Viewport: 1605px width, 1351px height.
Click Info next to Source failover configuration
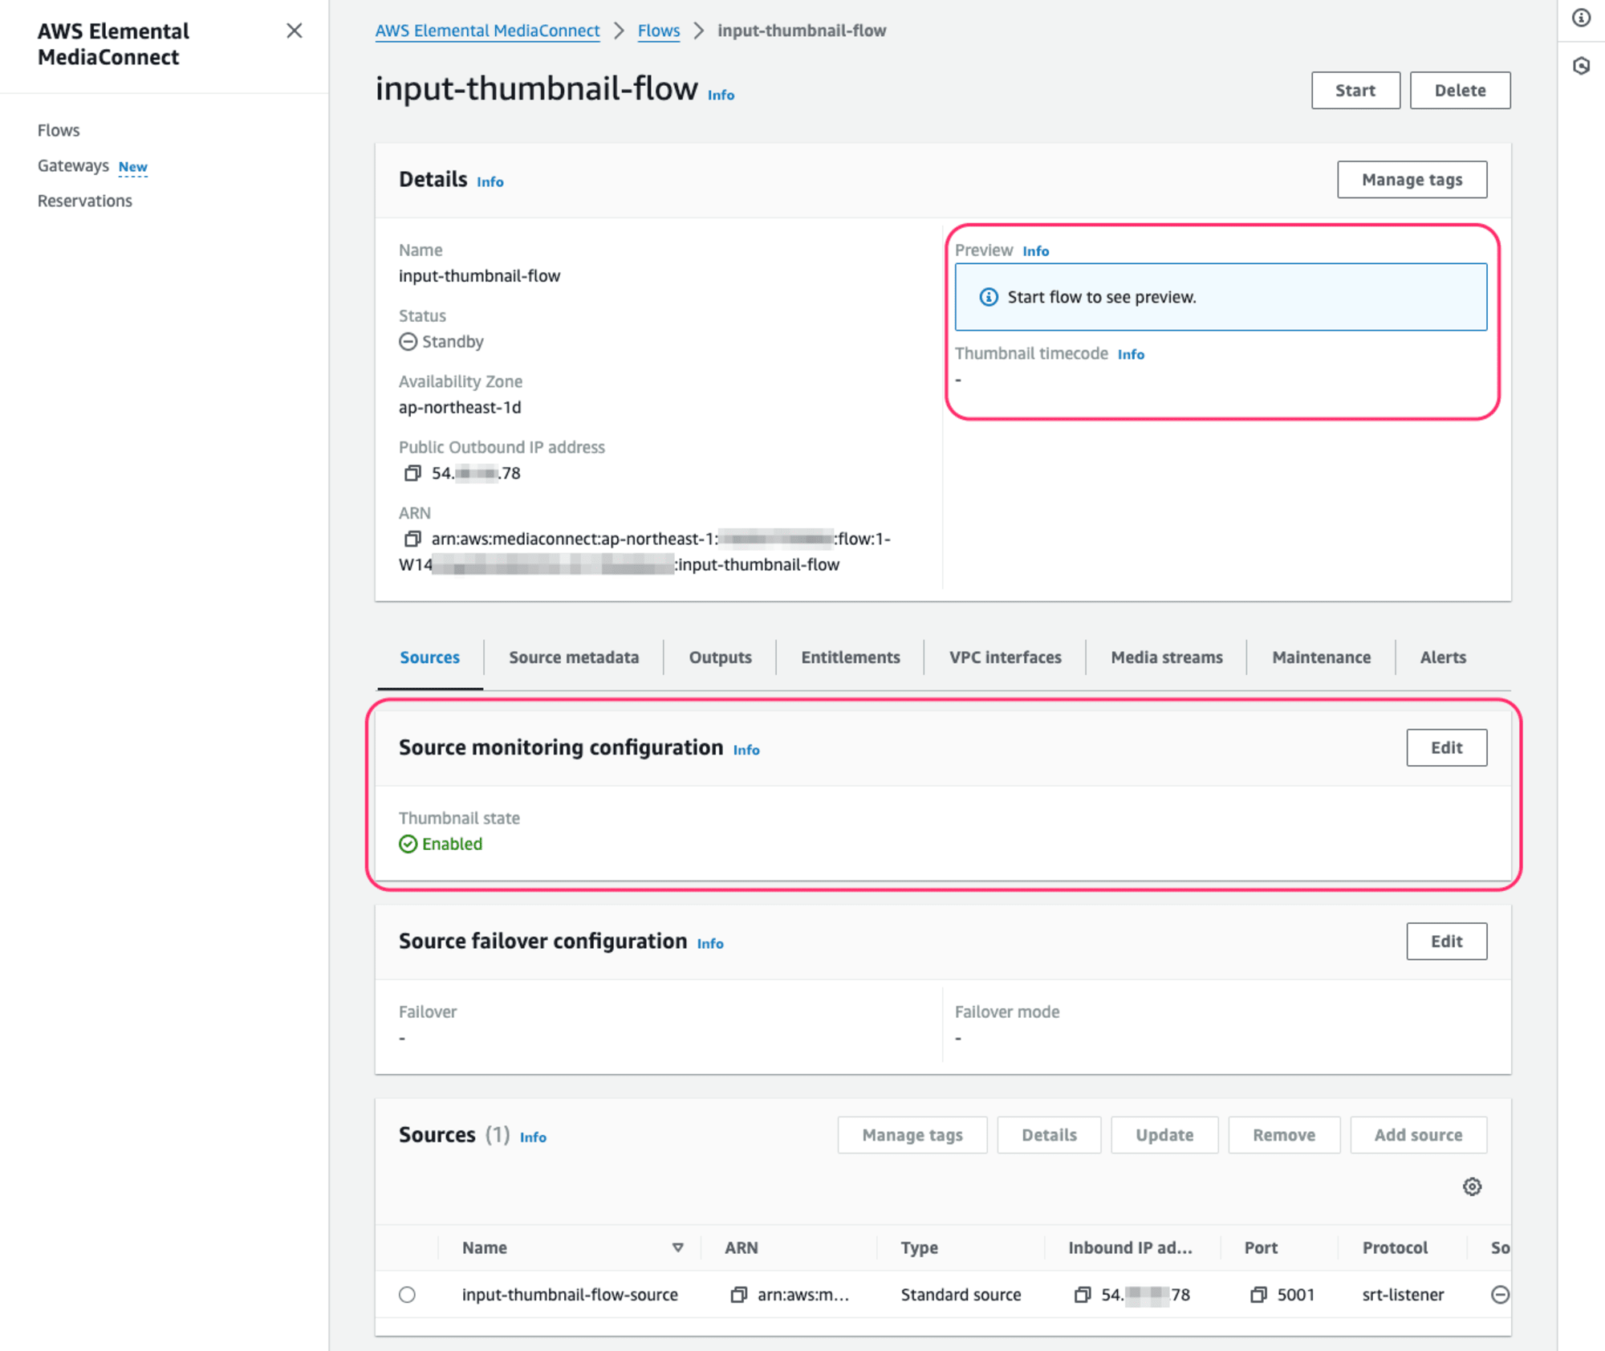[x=710, y=944]
